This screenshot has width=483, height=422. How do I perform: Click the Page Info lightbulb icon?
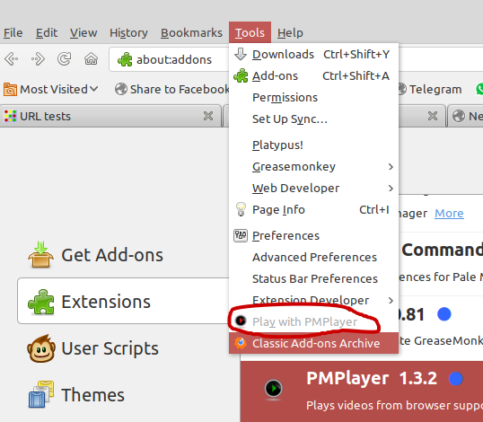tap(241, 209)
